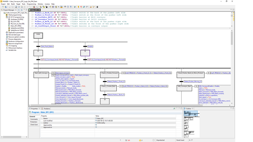
Task: Select the Process diagnostics icon in tree
Action: pyautogui.click(x=7, y=39)
